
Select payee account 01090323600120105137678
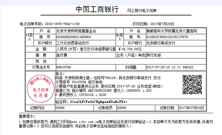167,37
